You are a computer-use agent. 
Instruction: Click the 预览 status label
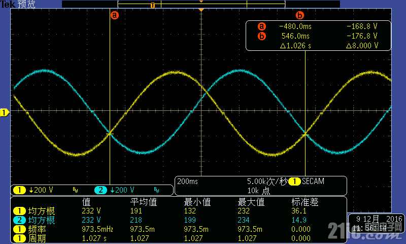pyautogui.click(x=26, y=4)
